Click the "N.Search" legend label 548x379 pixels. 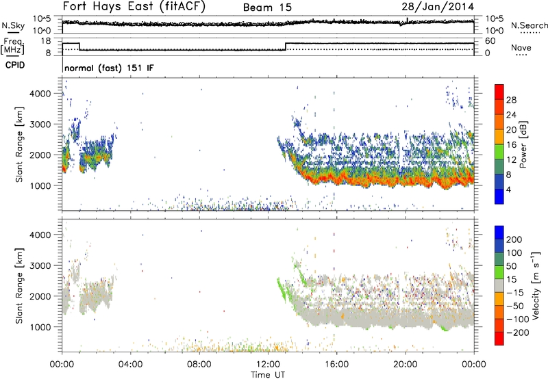point(529,25)
